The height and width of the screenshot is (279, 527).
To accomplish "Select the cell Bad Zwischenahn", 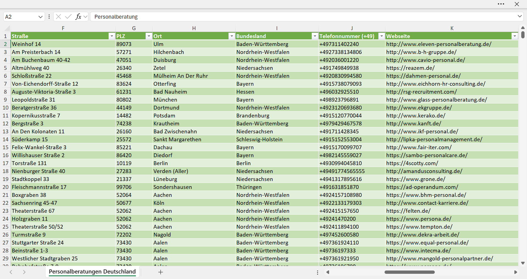I will (x=194, y=131).
